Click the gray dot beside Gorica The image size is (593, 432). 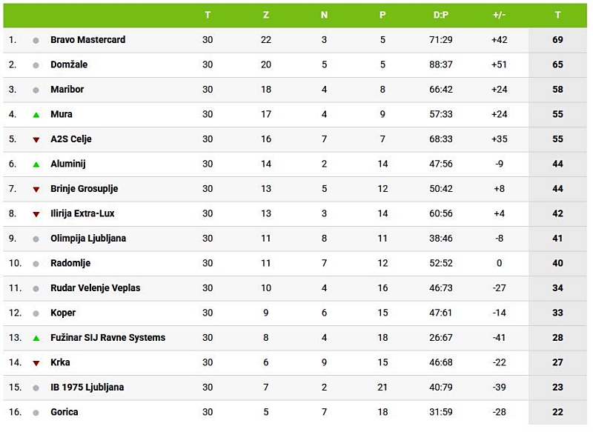pyautogui.click(x=36, y=412)
